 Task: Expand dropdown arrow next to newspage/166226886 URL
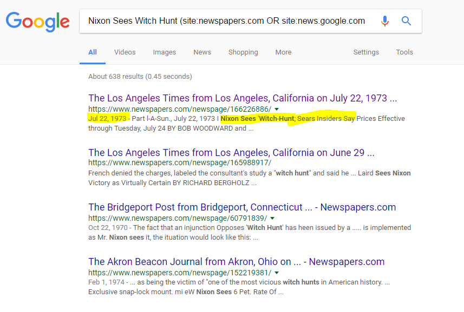coord(277,109)
